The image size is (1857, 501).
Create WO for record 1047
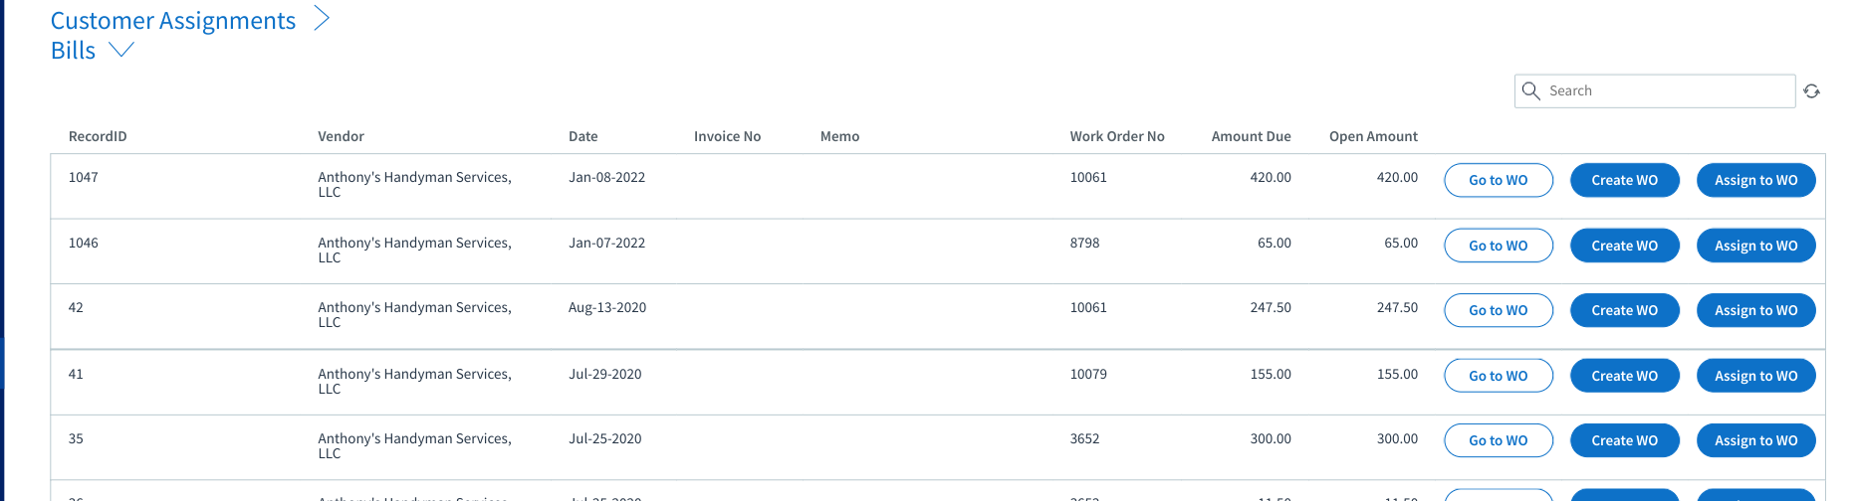[1625, 180]
